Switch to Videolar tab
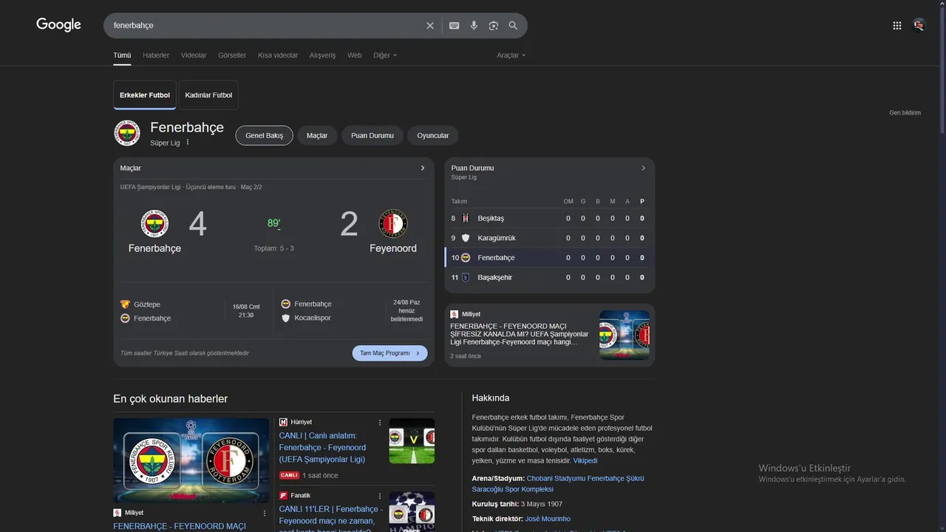Screen dimensions: 946x532 click(x=194, y=55)
